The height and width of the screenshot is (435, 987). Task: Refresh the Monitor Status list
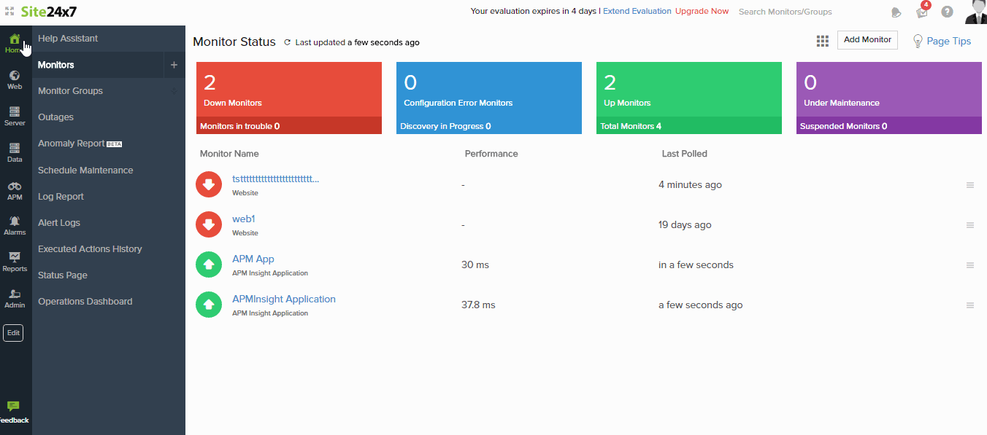click(288, 42)
